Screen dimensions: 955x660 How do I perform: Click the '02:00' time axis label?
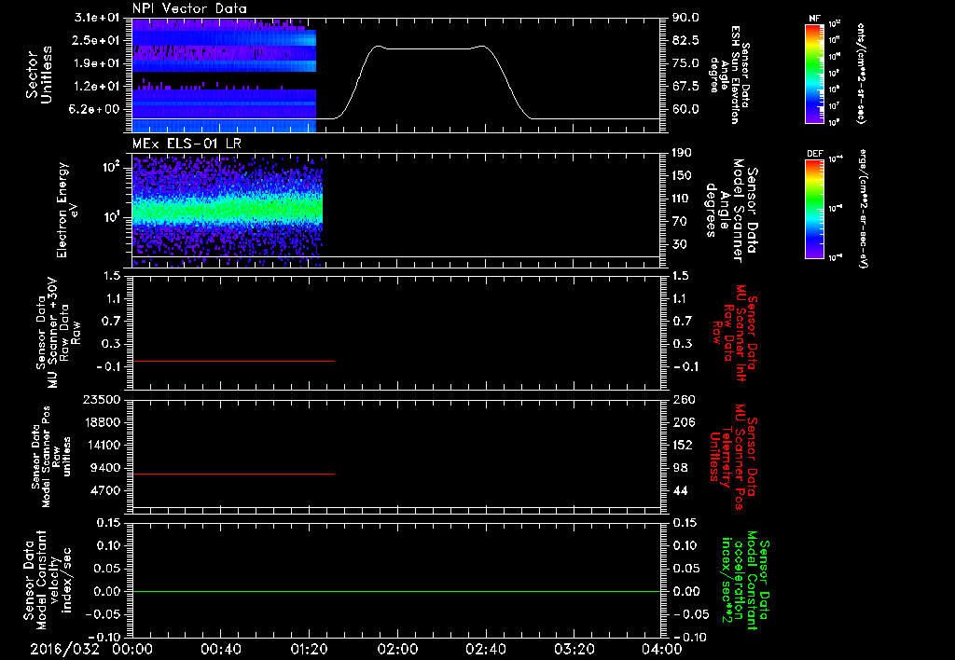396,649
